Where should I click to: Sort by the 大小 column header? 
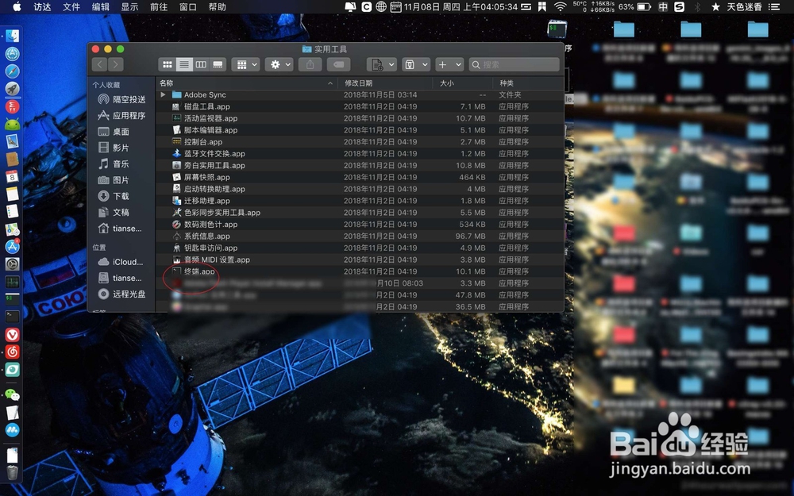pos(463,83)
